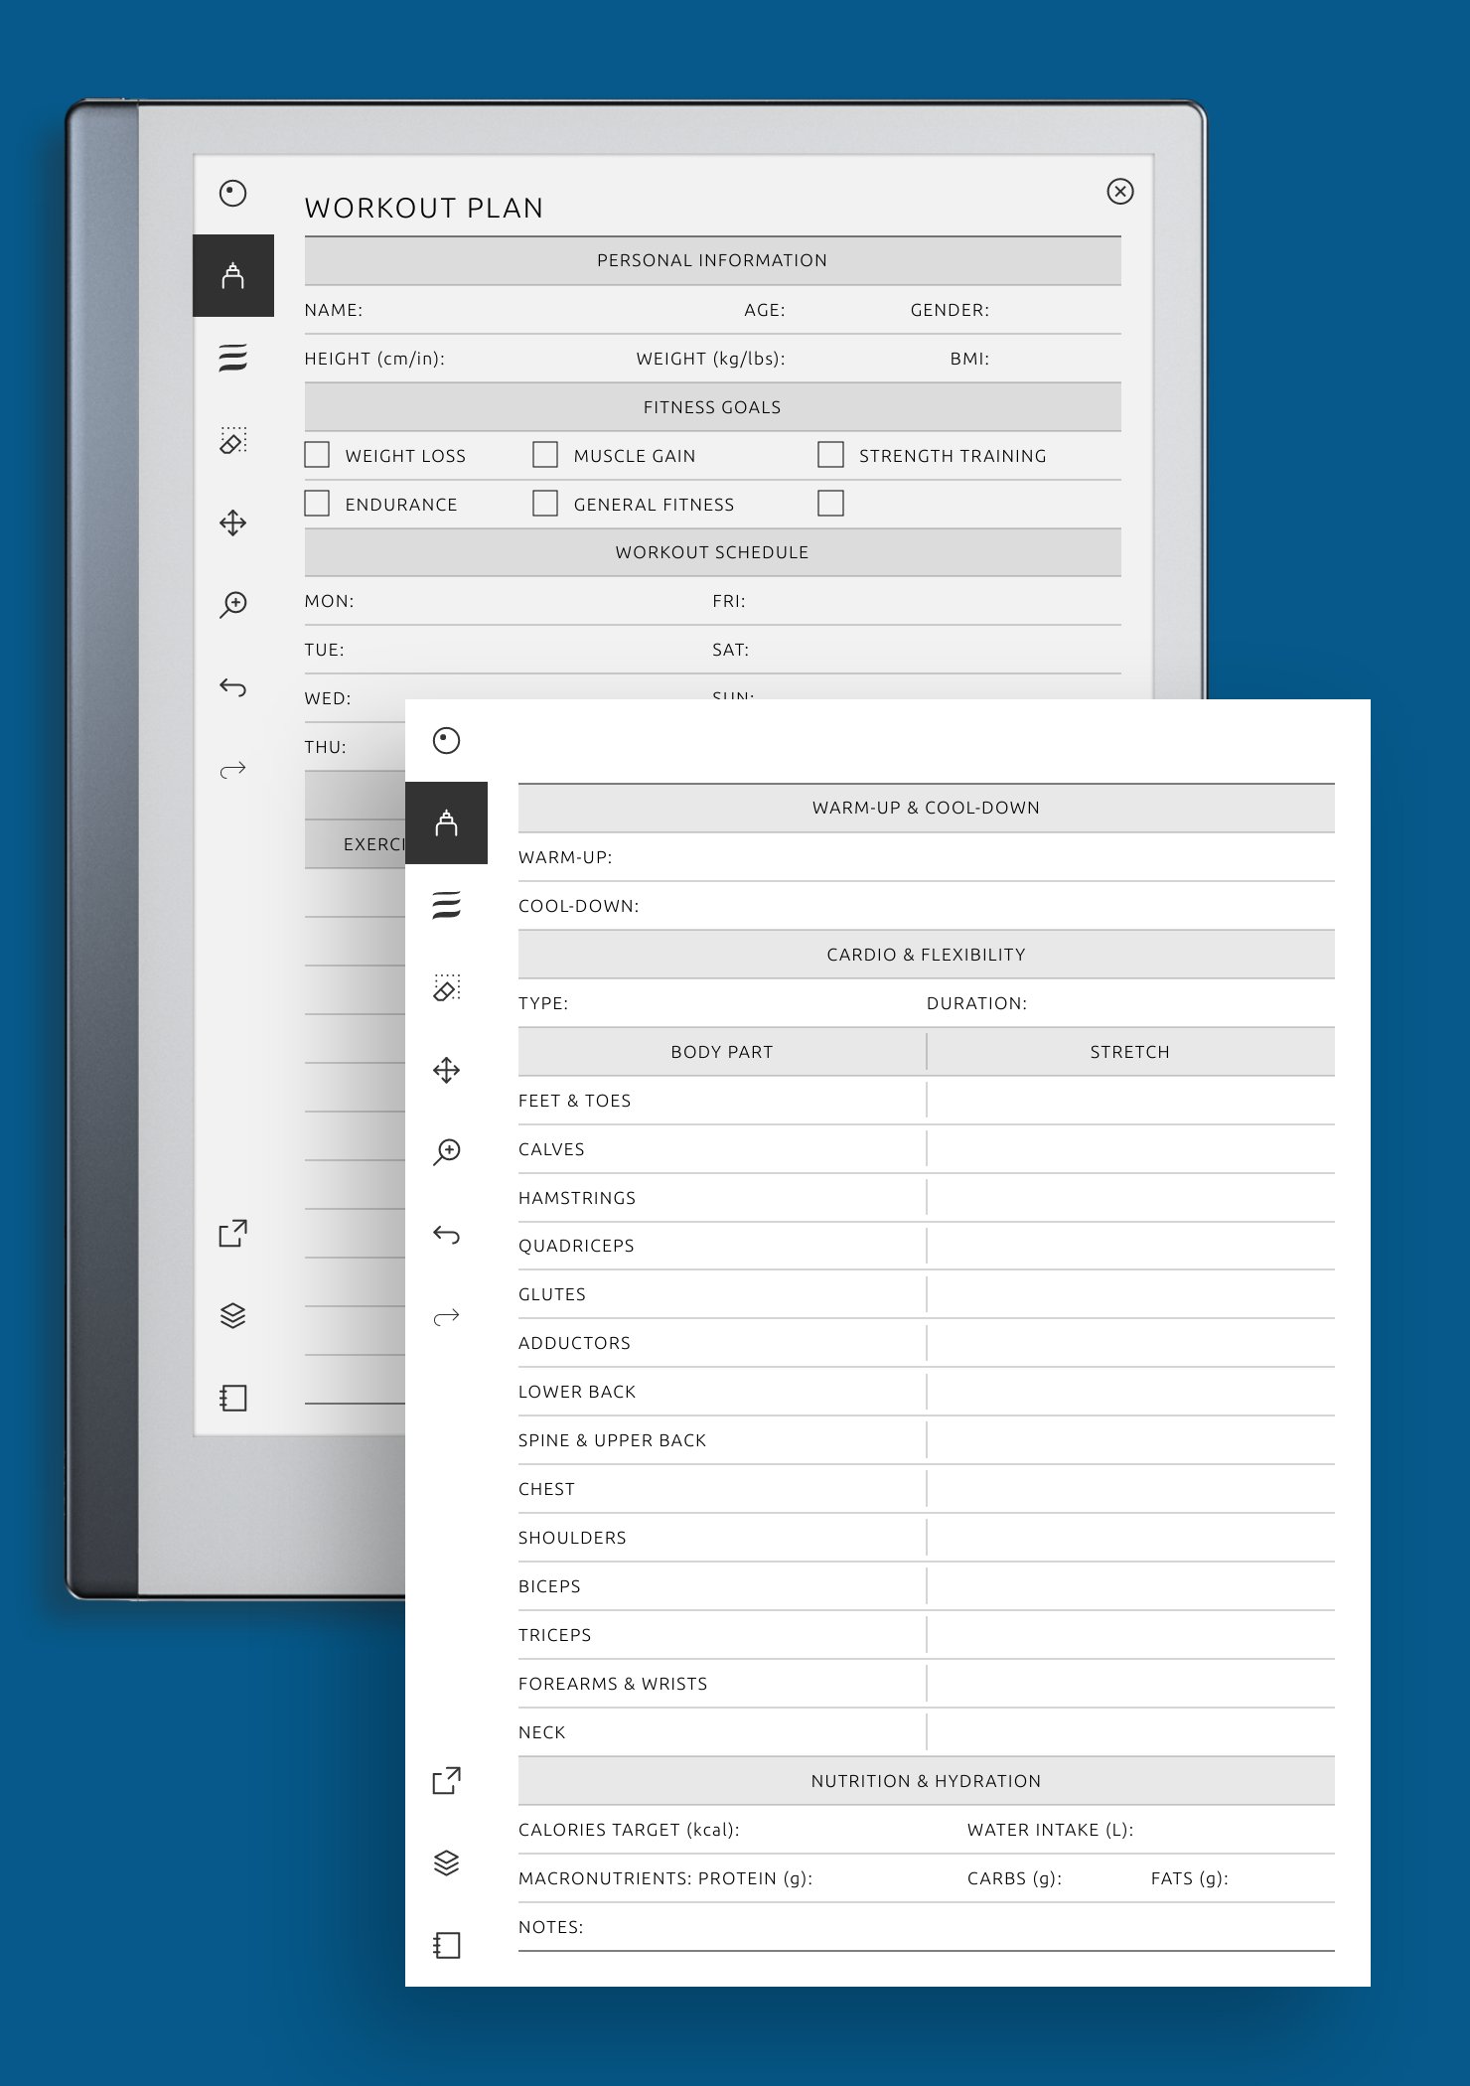Select the eraser selection tool on tablet sidebar

pyautogui.click(x=233, y=440)
